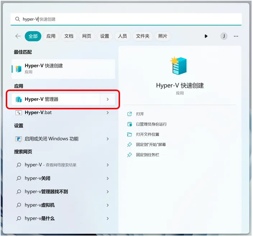Click the back arrow icon

[x=18, y=36]
